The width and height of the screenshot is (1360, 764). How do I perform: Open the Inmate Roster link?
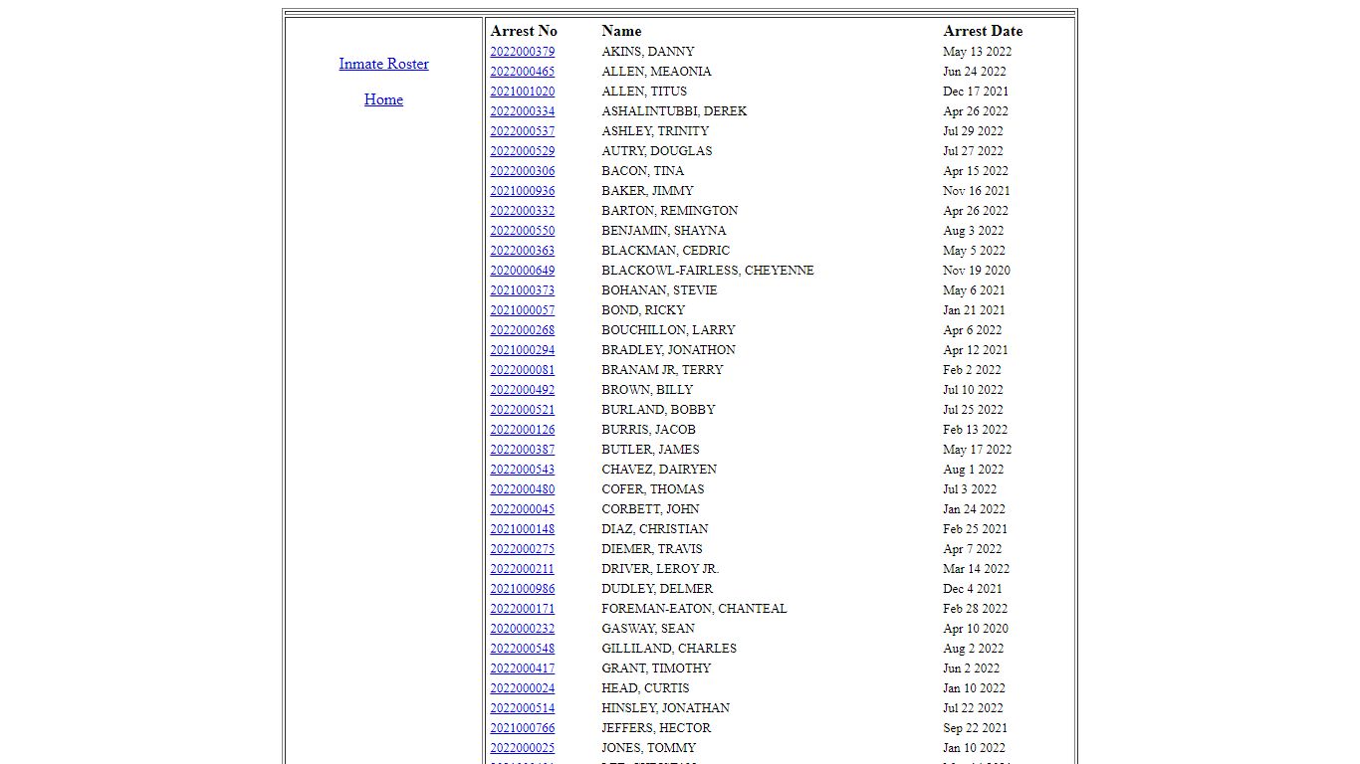pos(383,64)
